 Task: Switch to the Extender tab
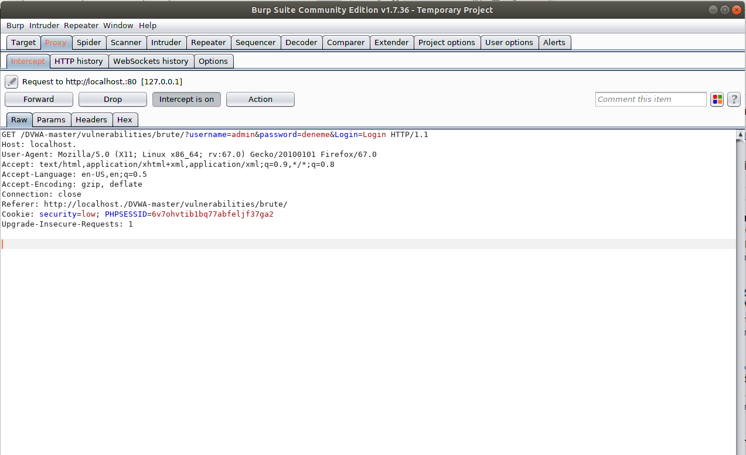tap(391, 42)
